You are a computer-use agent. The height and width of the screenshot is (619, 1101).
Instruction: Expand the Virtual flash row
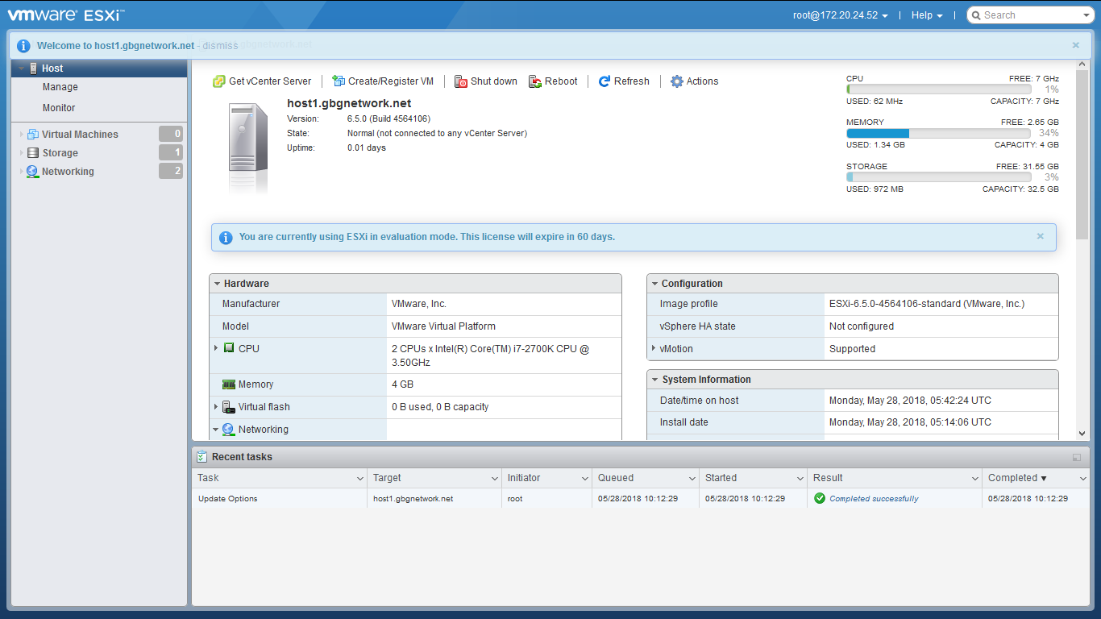point(216,407)
